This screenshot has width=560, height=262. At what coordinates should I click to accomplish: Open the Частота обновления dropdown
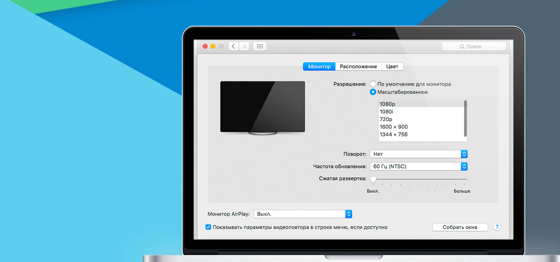click(x=419, y=166)
